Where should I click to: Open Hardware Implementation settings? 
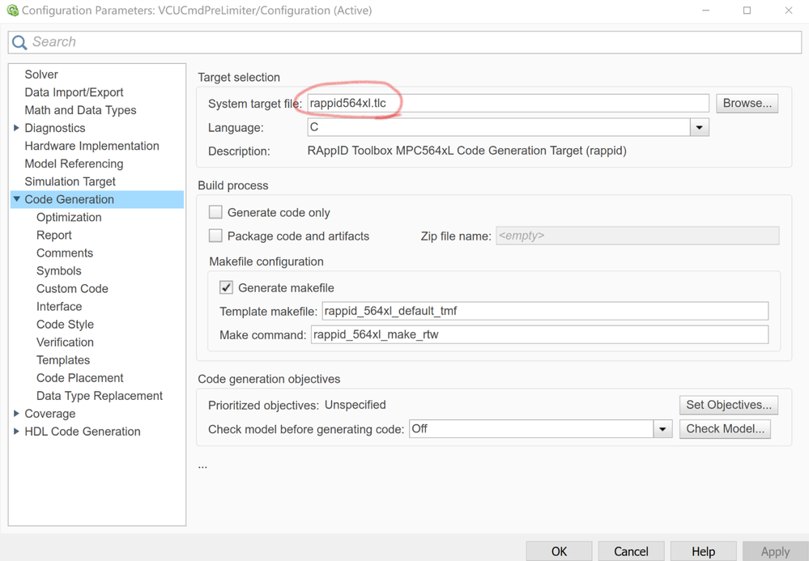point(92,146)
